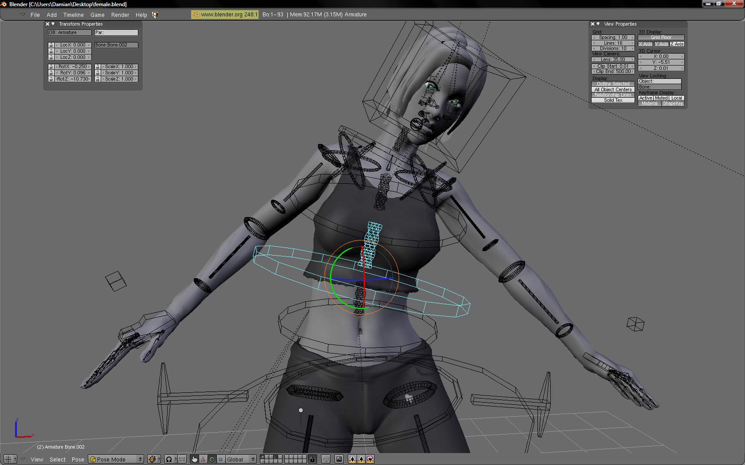Open the Render menu
Image resolution: width=745 pixels, height=465 pixels.
click(x=120, y=15)
